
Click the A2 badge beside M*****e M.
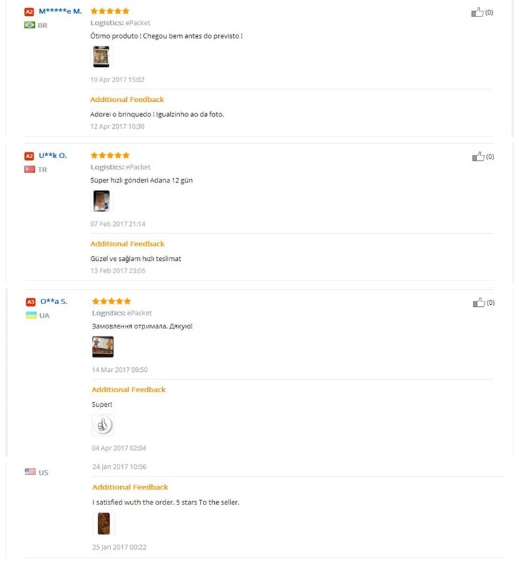coord(29,12)
